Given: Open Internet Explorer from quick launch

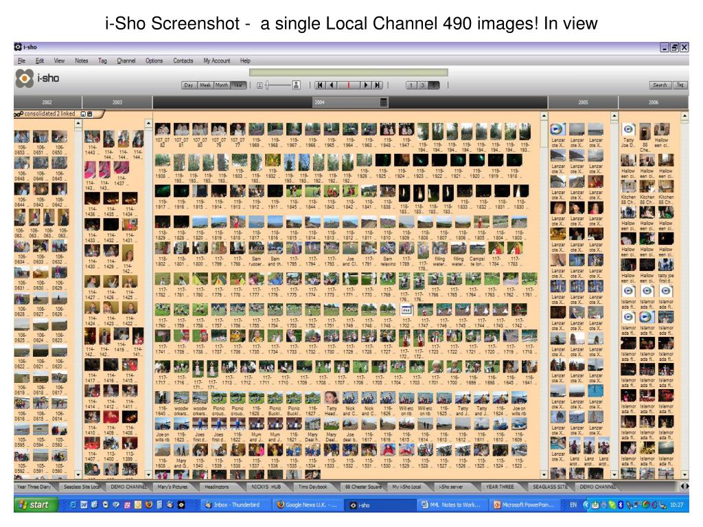Looking at the screenshot, I should point(73,505).
